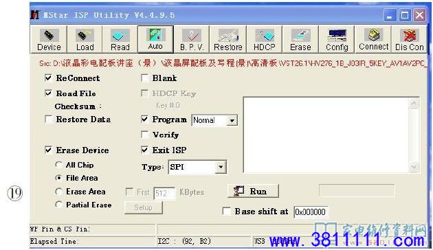Open the Device toolbar button
Image resolution: width=433 pixels, height=250 pixels.
click(49, 39)
